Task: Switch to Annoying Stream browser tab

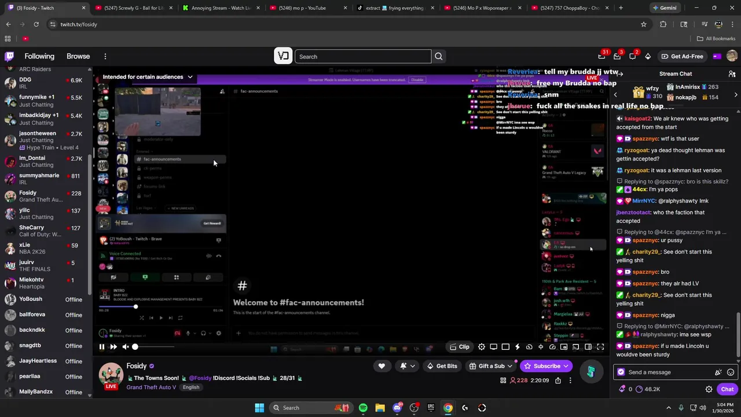Action: 220,8
